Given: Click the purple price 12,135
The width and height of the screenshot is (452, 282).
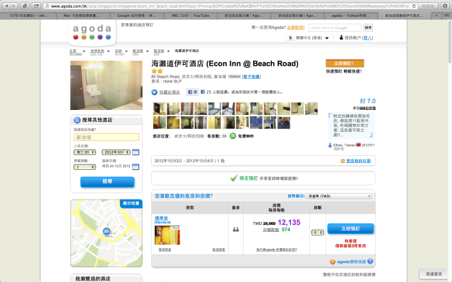Looking at the screenshot, I should (289, 223).
